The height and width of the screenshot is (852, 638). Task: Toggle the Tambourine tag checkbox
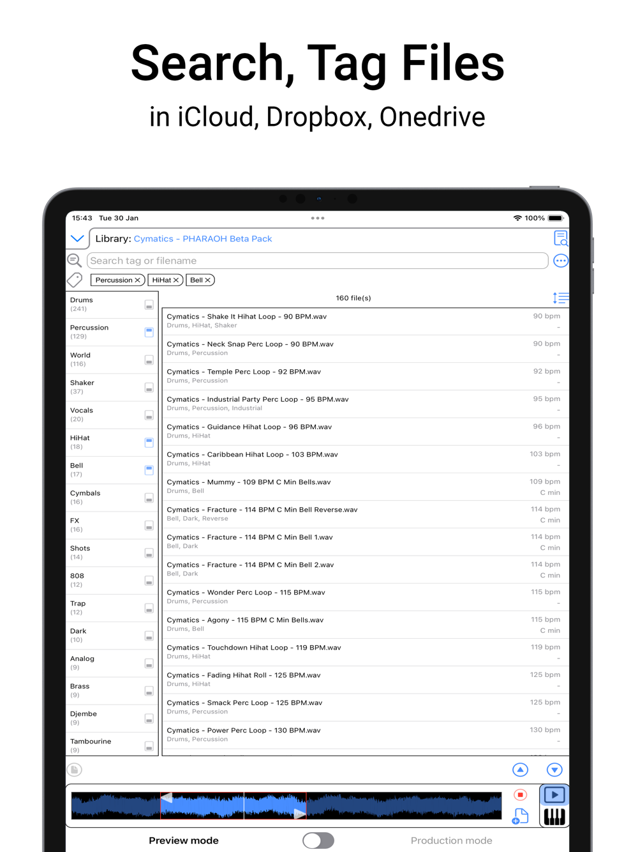click(149, 746)
